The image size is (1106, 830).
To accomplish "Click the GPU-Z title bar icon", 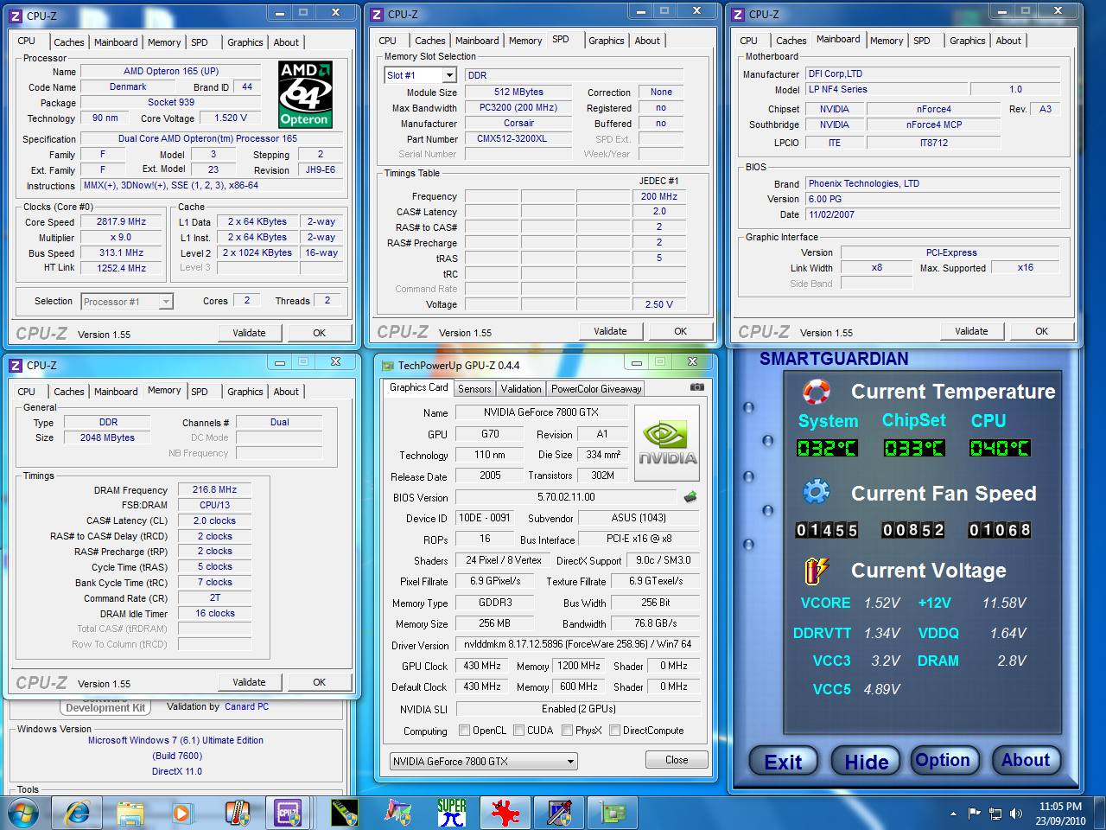I will (388, 366).
